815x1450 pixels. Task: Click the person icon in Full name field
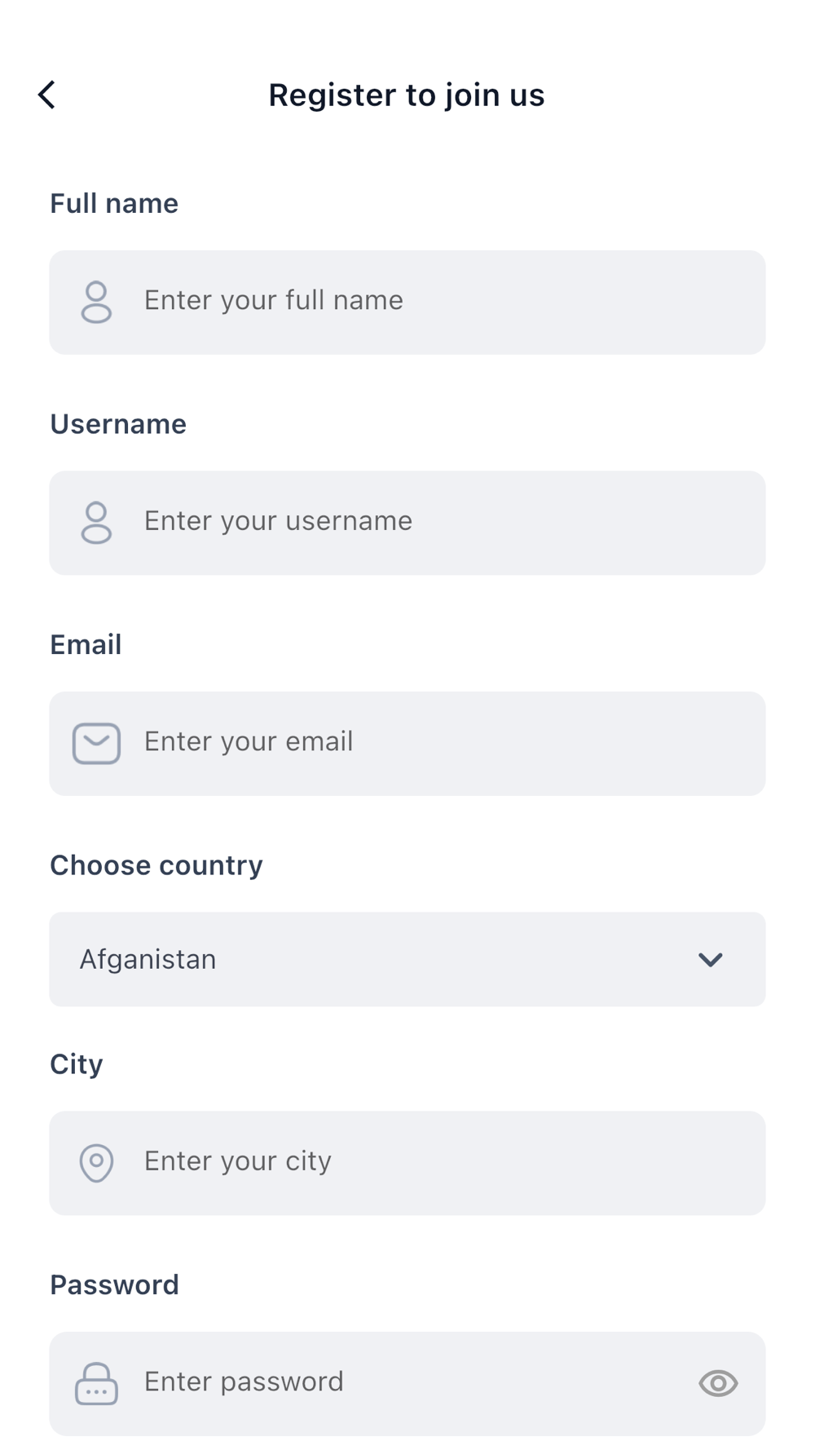coord(96,303)
